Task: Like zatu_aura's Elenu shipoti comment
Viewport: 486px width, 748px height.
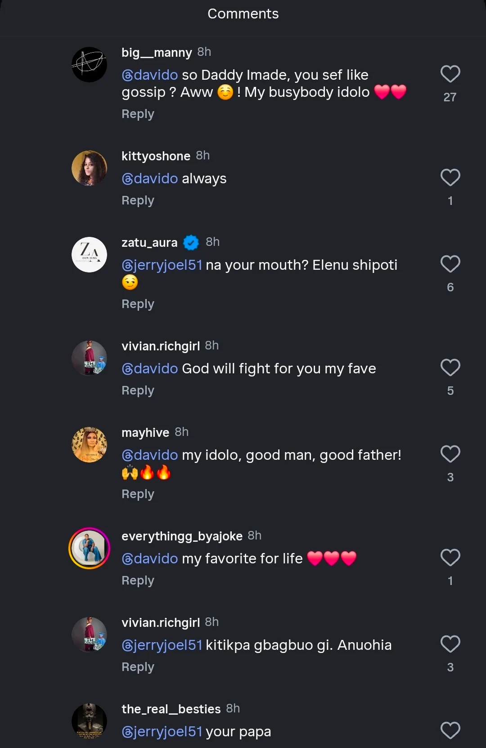Action: [450, 264]
